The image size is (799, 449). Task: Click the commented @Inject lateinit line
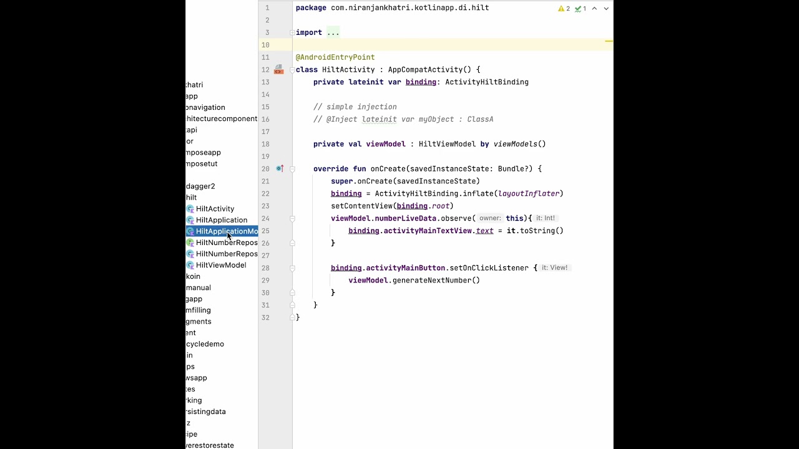pos(403,119)
